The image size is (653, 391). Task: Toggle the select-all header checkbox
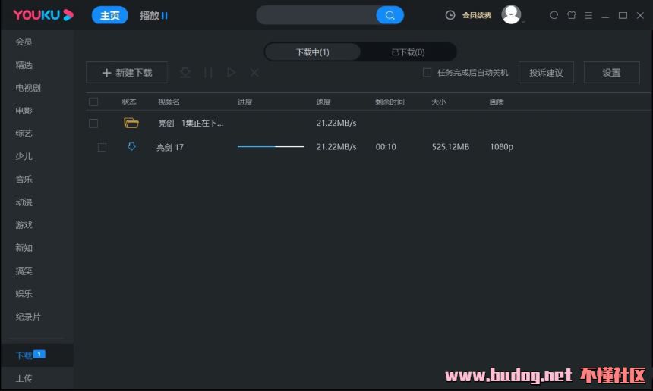[x=93, y=102]
